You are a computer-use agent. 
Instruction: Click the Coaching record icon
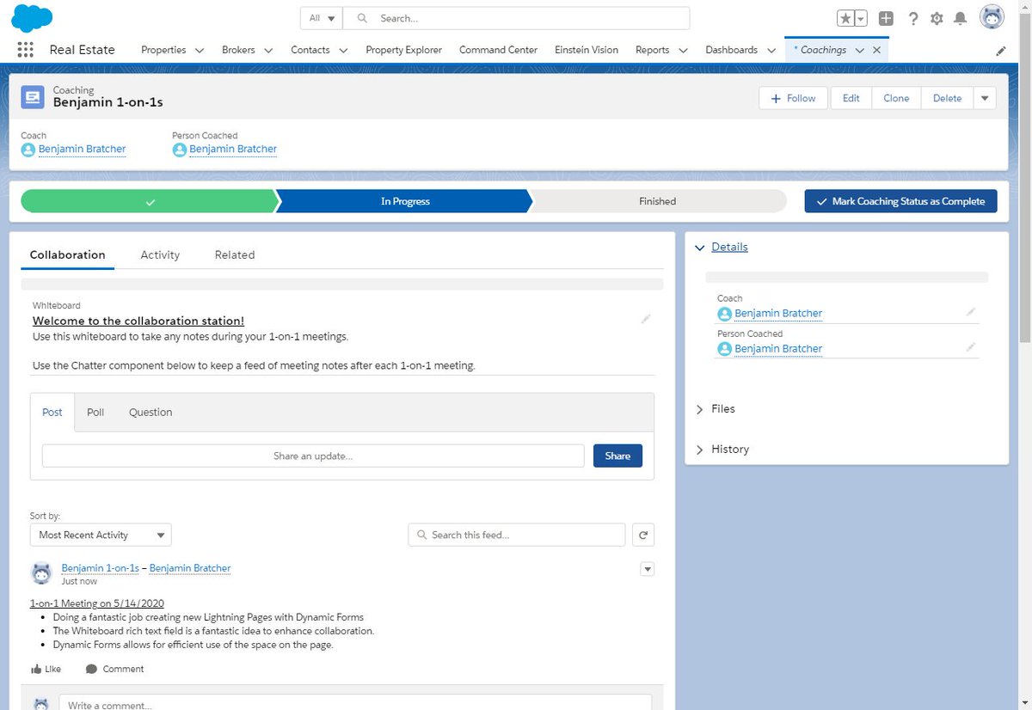[33, 96]
